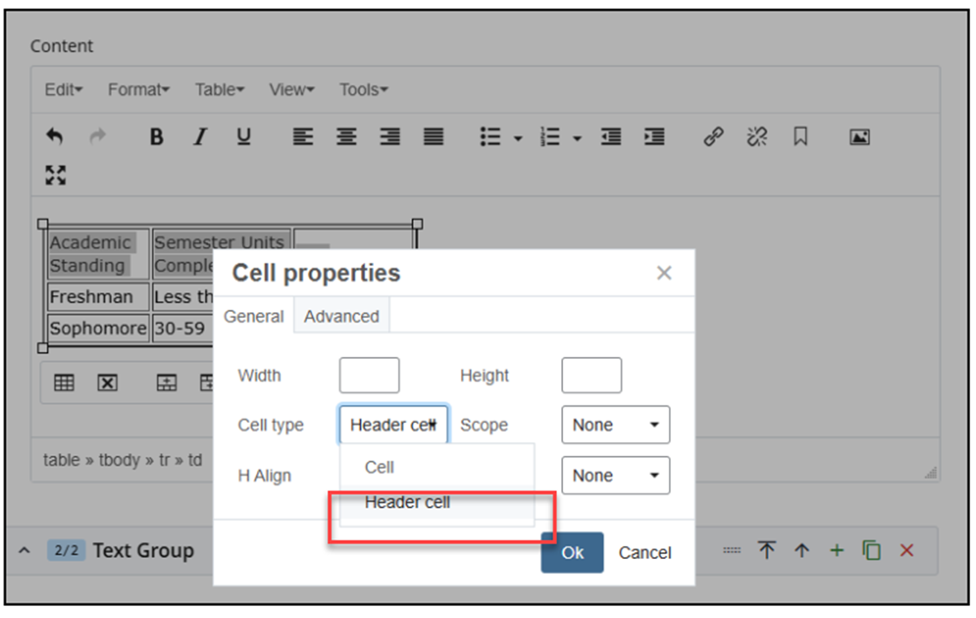Insert a link with the chain icon
The image size is (976, 618).
pos(713,137)
